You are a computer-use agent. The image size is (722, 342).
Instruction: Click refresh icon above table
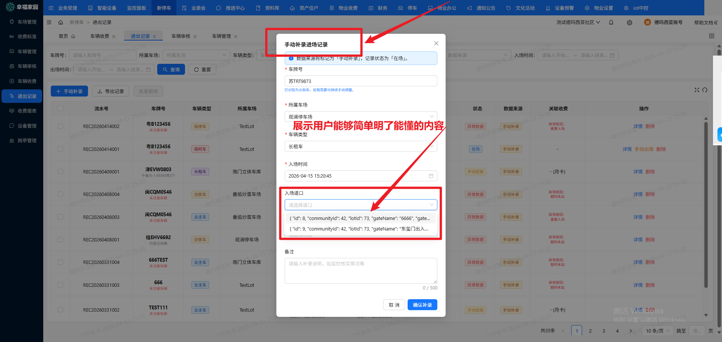(705, 90)
